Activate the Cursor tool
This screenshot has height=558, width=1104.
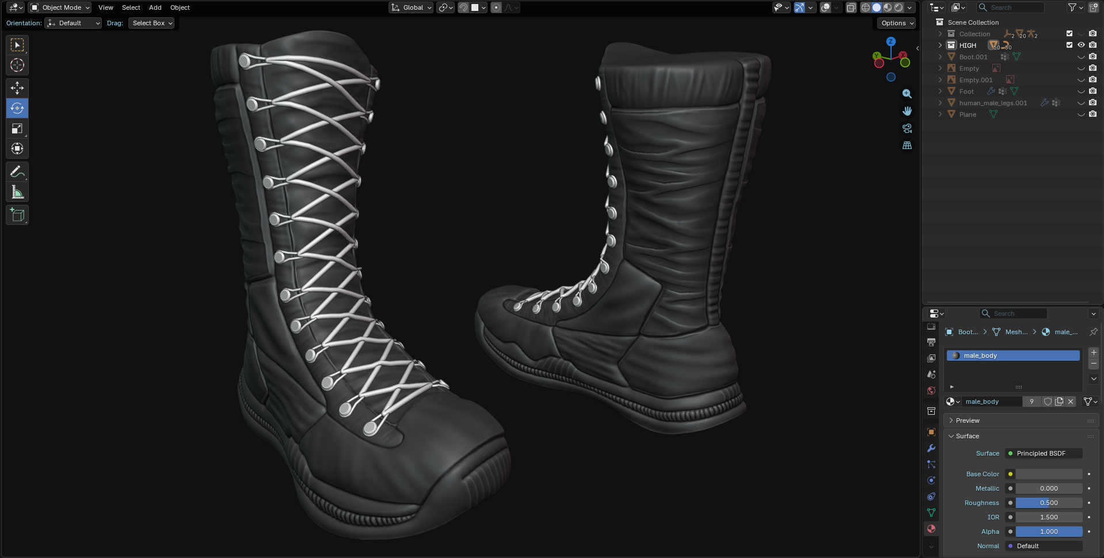(x=17, y=66)
